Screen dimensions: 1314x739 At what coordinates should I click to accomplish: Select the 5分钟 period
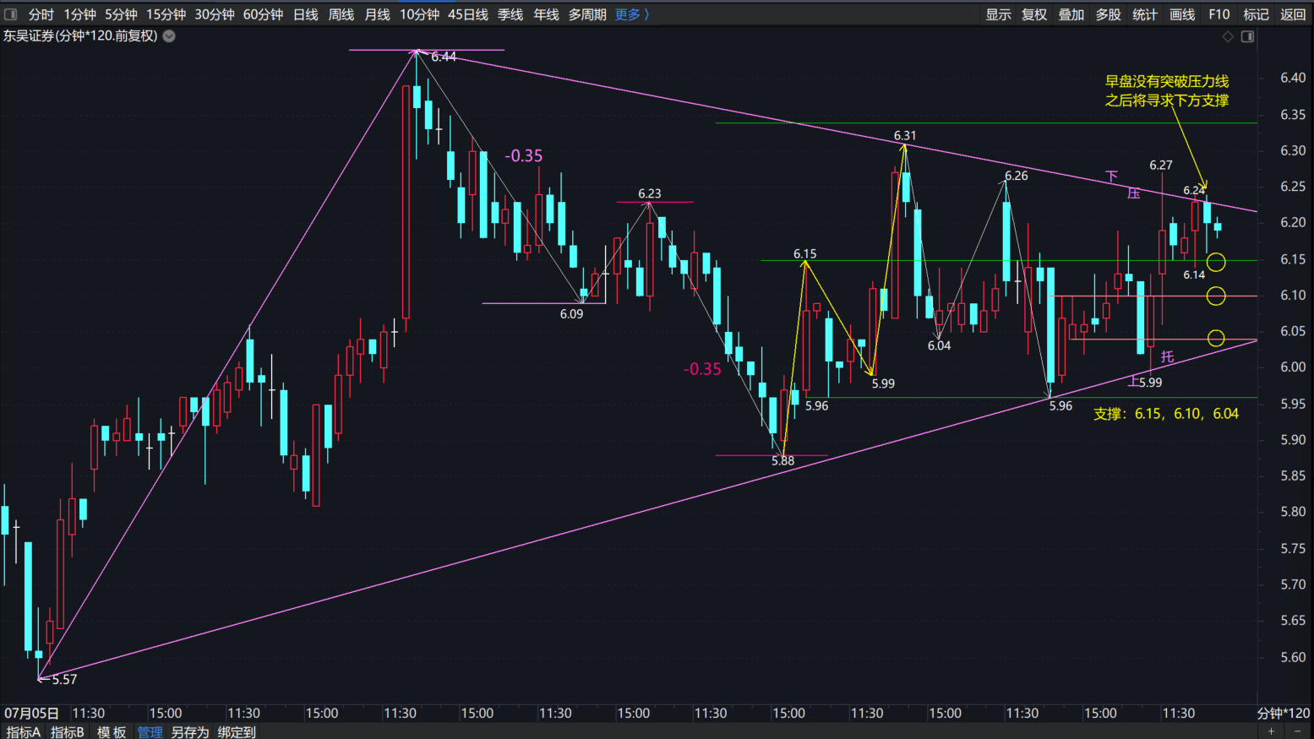click(x=121, y=14)
